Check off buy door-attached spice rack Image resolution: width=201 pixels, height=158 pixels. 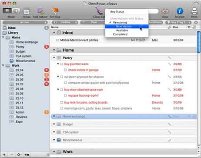(x=62, y=90)
